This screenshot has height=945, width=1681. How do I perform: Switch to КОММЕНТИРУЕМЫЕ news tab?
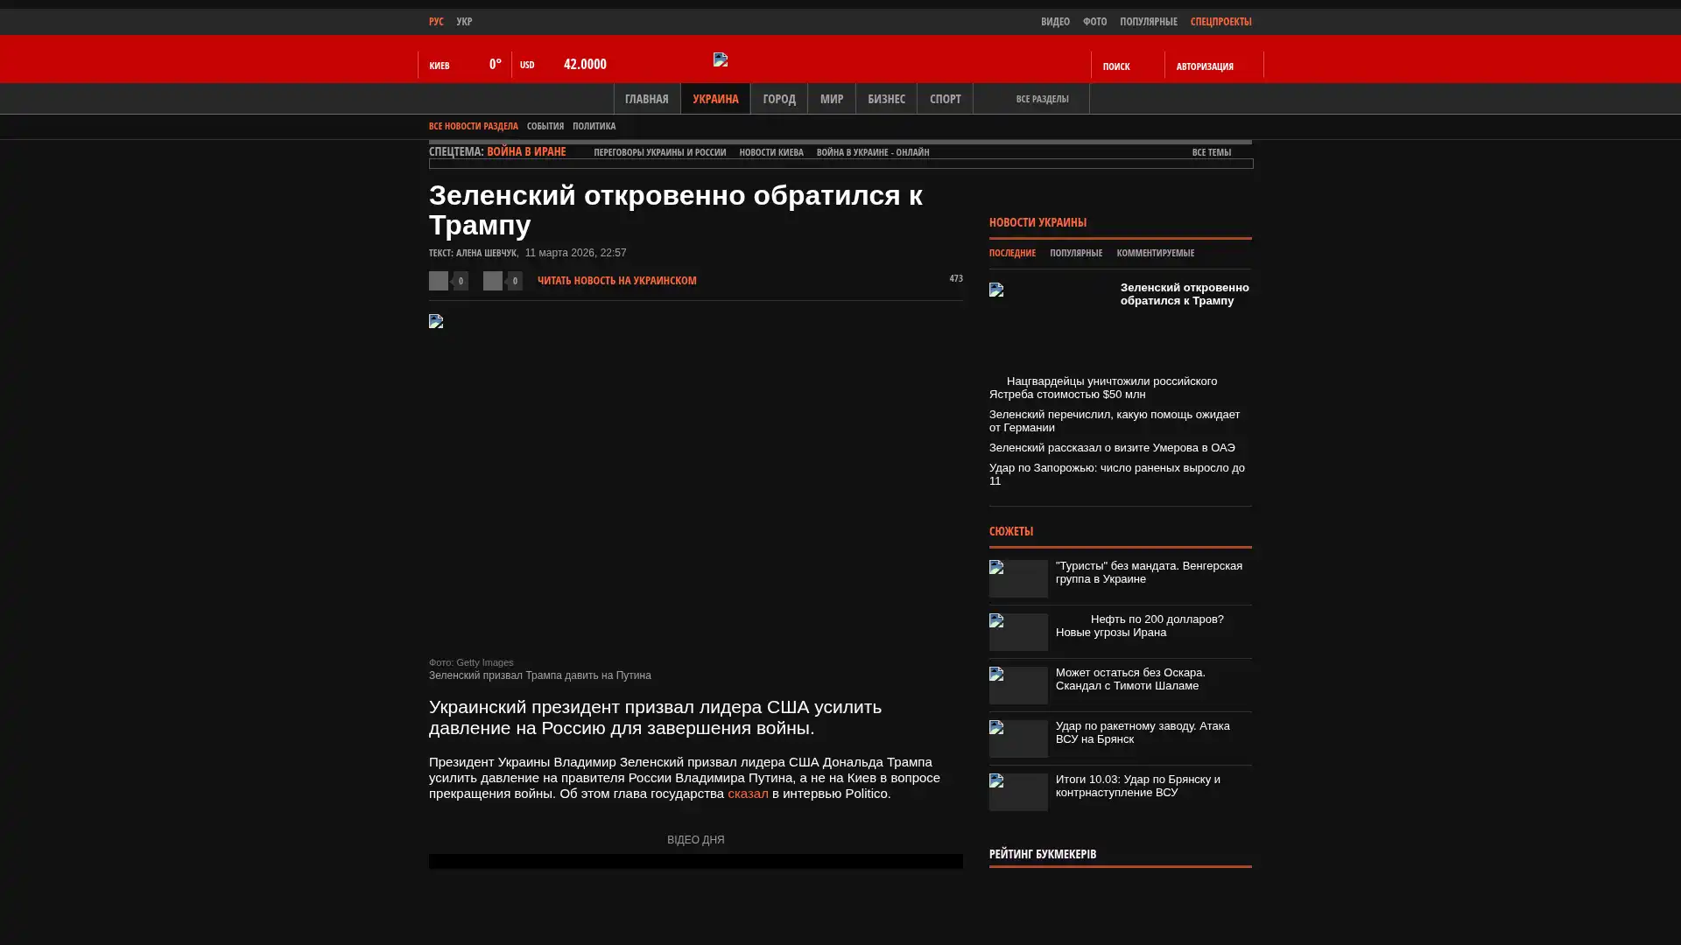pyautogui.click(x=1155, y=253)
